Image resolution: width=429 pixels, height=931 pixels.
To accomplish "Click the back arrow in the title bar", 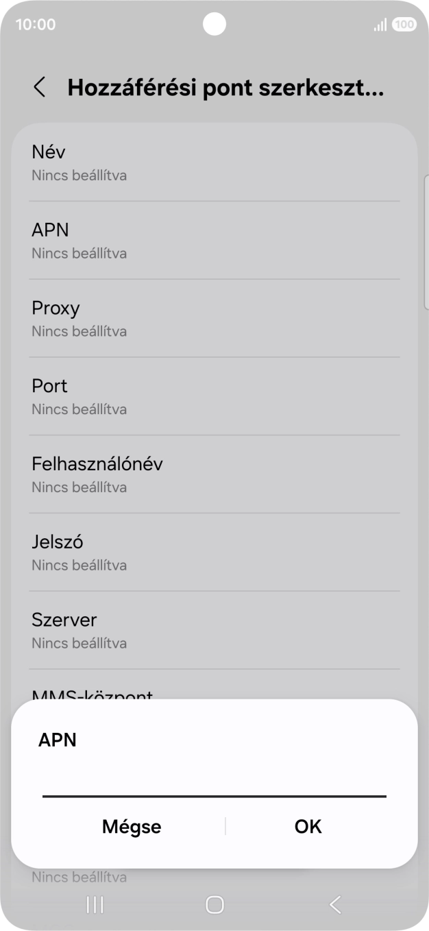I will coord(39,88).
